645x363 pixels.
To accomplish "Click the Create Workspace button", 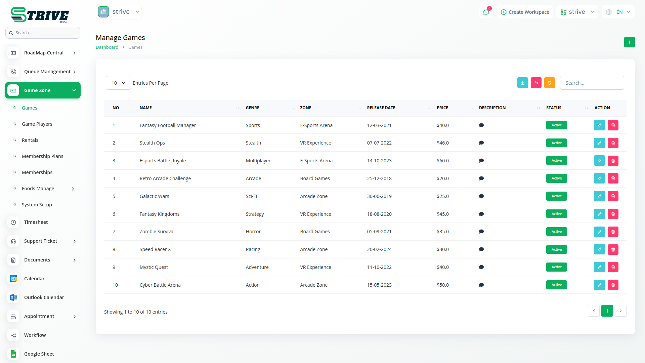I will [x=525, y=12].
